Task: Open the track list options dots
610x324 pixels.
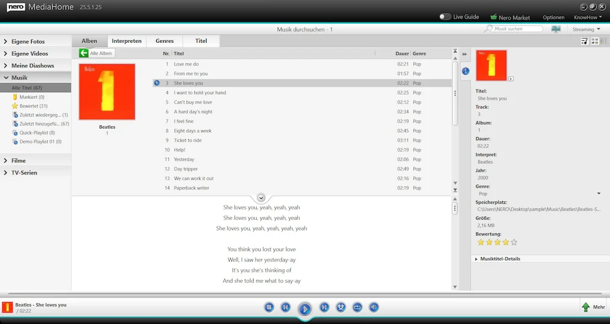Action: (455, 94)
